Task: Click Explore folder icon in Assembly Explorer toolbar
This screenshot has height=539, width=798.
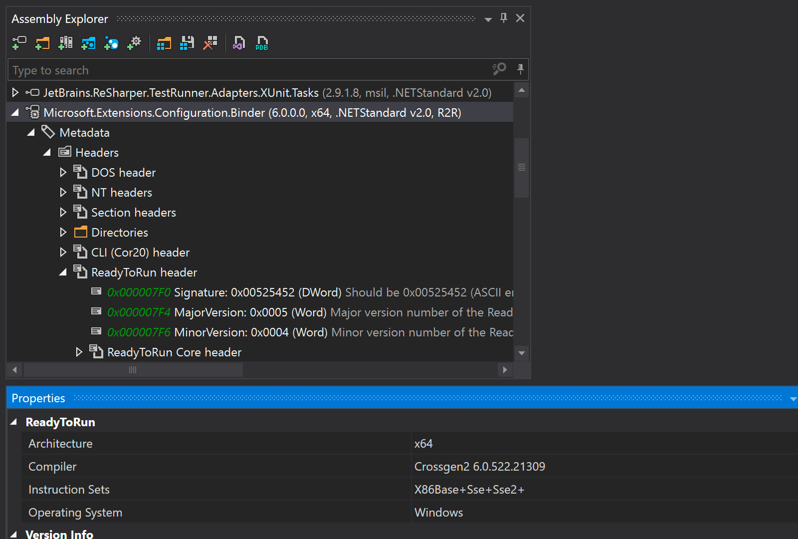Action: (42, 43)
